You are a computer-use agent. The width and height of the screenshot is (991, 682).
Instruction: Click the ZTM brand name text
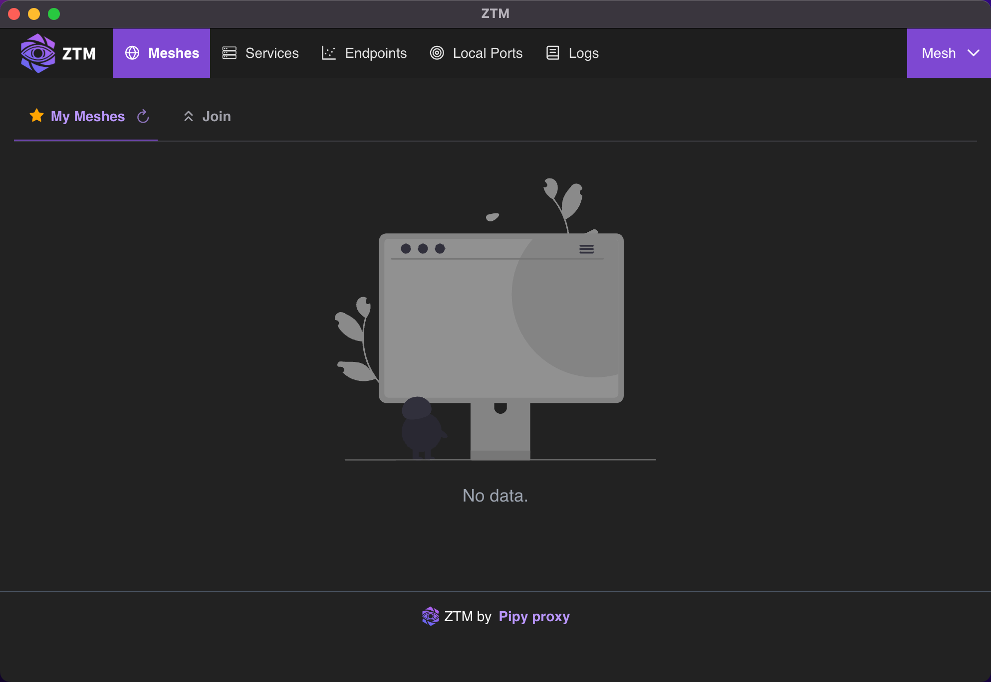79,53
